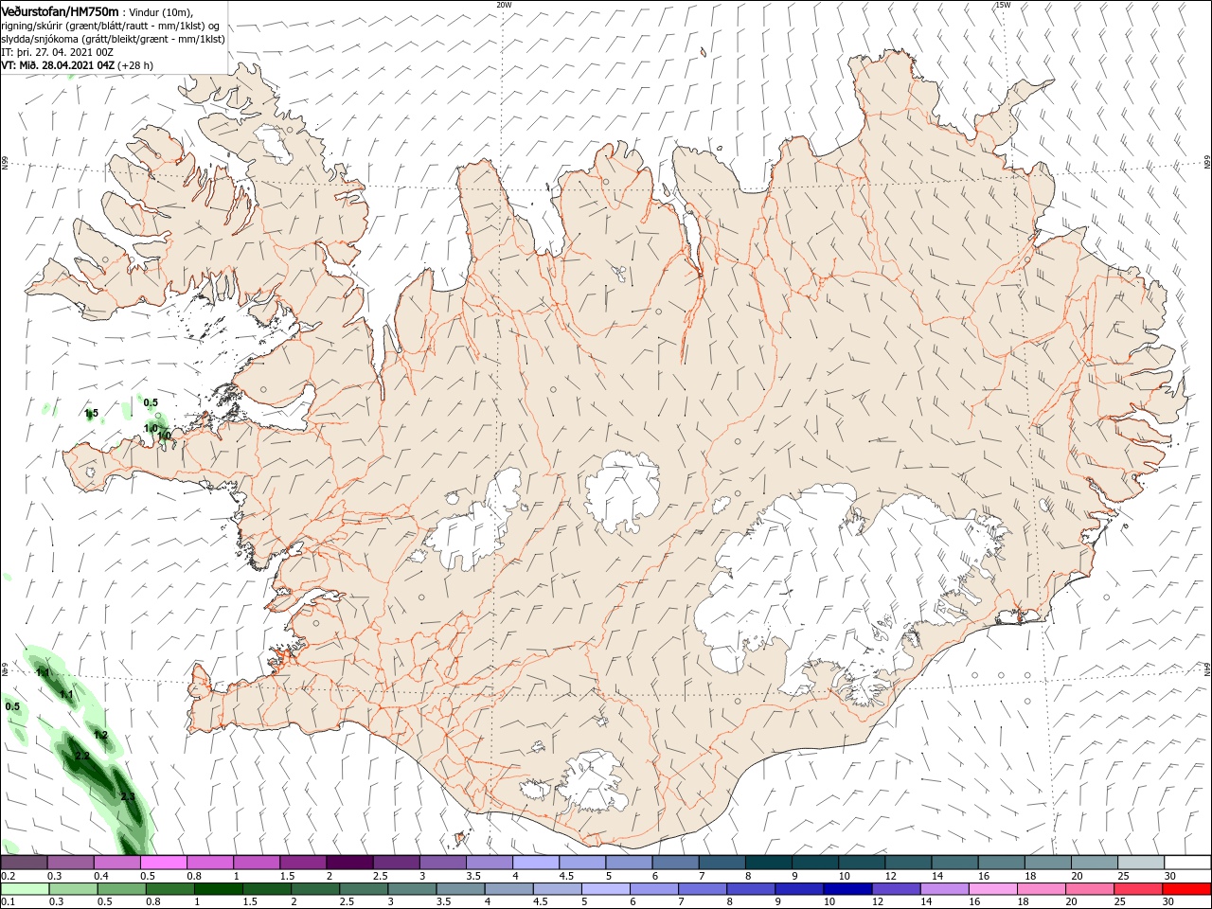Select upper legend swatch between 6 and 7
Image resolution: width=1212 pixels, height=909 pixels.
pyautogui.click(x=676, y=863)
